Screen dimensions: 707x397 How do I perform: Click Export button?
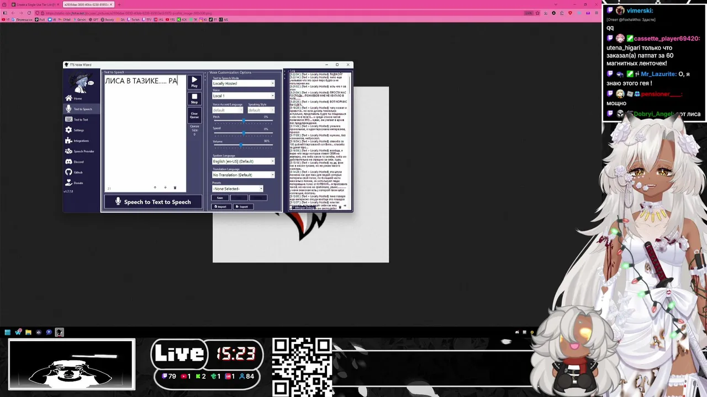click(243, 207)
